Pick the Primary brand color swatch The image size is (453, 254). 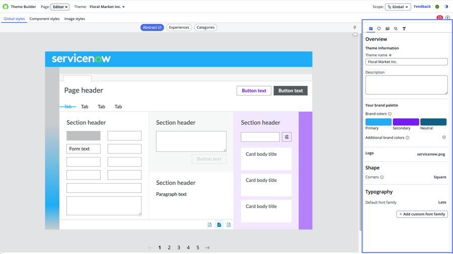[379, 122]
